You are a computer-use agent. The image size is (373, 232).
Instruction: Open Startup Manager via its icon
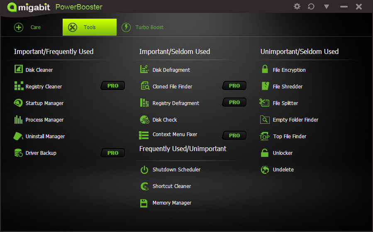tap(19, 103)
